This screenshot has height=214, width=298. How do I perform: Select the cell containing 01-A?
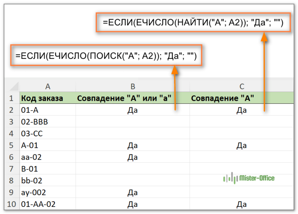click(x=48, y=110)
